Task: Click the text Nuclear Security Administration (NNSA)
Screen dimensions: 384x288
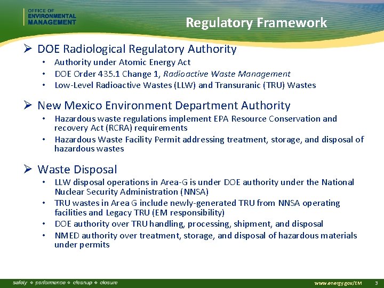Action: tap(132, 192)
